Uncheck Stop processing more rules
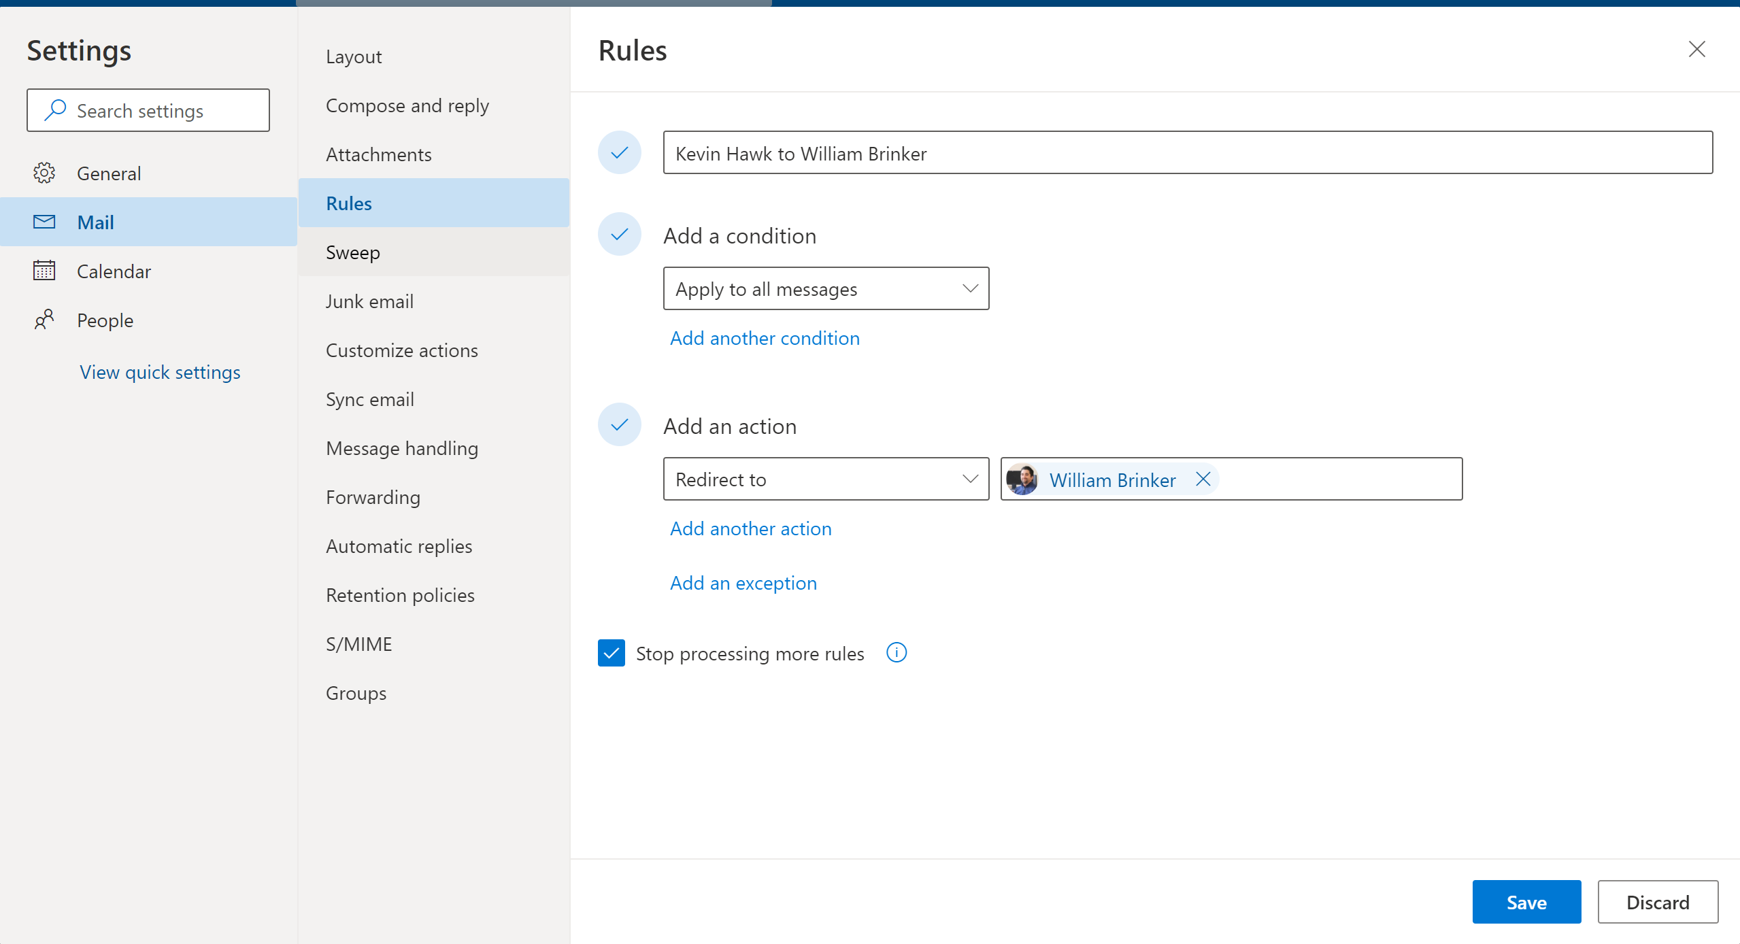 point(612,653)
